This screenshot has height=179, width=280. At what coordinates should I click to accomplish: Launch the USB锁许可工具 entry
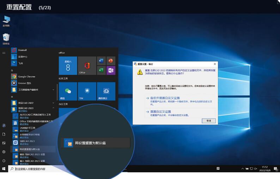click(x=34, y=129)
